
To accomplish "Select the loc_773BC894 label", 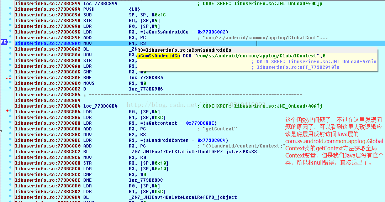I will [100, 4].
